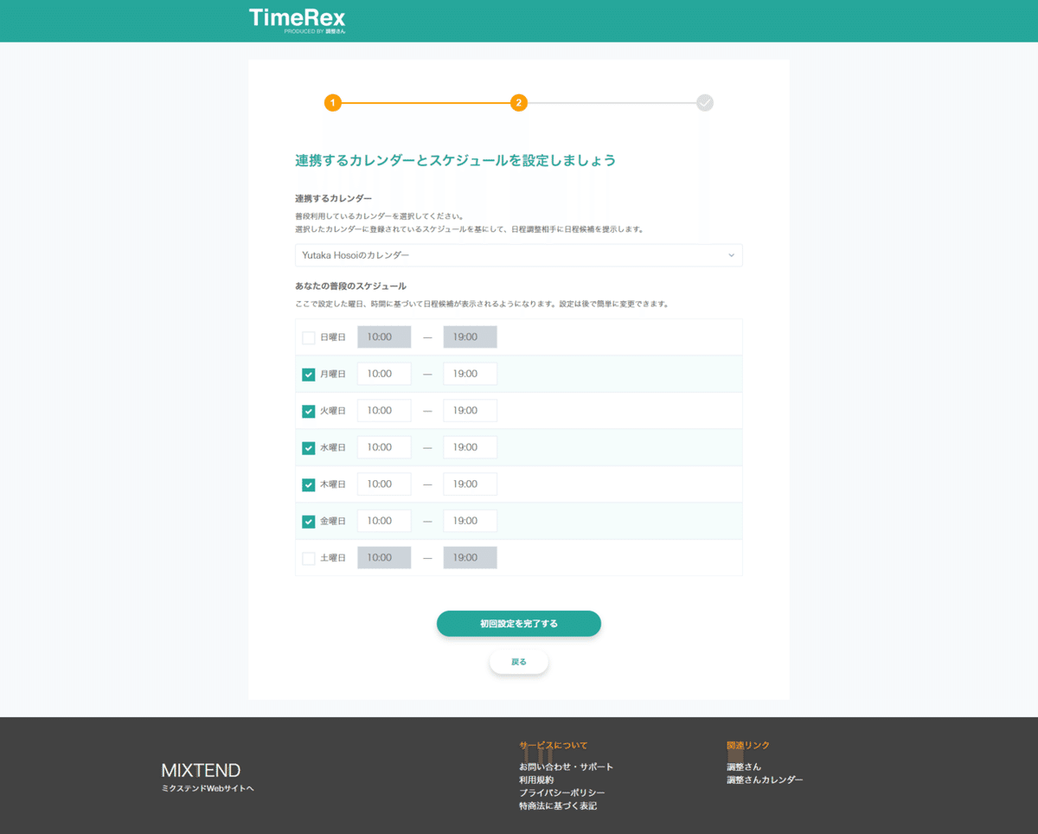Click Monday's 10:00 start time field
This screenshot has width=1038, height=834.
(384, 373)
